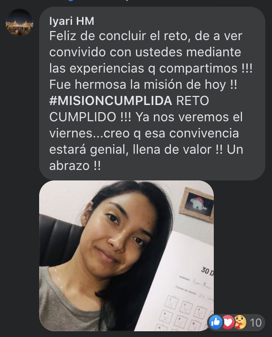Click the hugging Care emoji reaction icon

240,322
